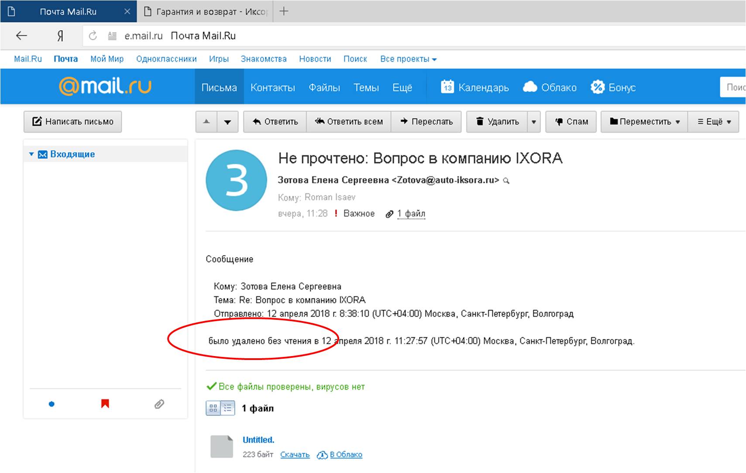Click Написать письмо to compose

[x=72, y=122]
